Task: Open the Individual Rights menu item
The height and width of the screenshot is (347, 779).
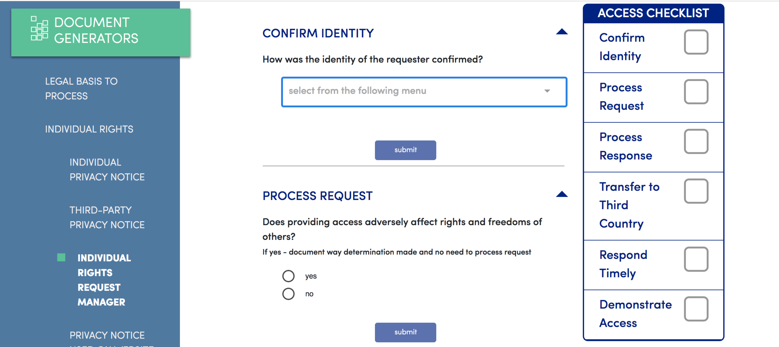Action: pos(89,129)
